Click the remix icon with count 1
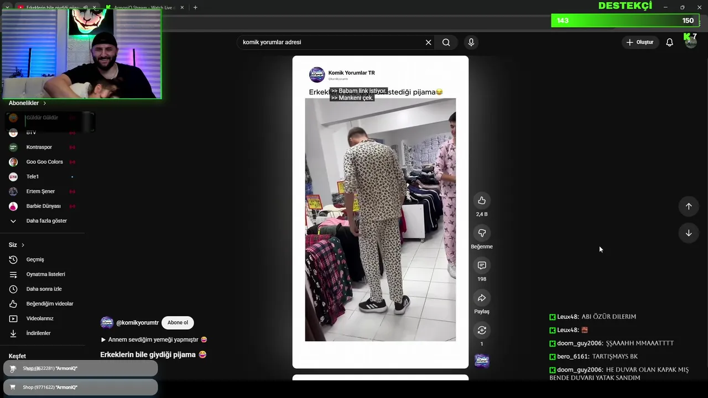Image resolution: width=708 pixels, height=398 pixels. pos(482,331)
